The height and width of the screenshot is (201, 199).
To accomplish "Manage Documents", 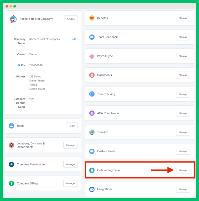I will coord(183,75).
